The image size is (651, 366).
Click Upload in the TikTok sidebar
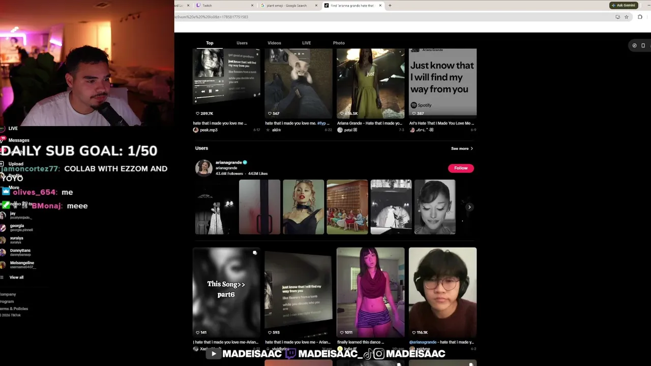tap(16, 164)
